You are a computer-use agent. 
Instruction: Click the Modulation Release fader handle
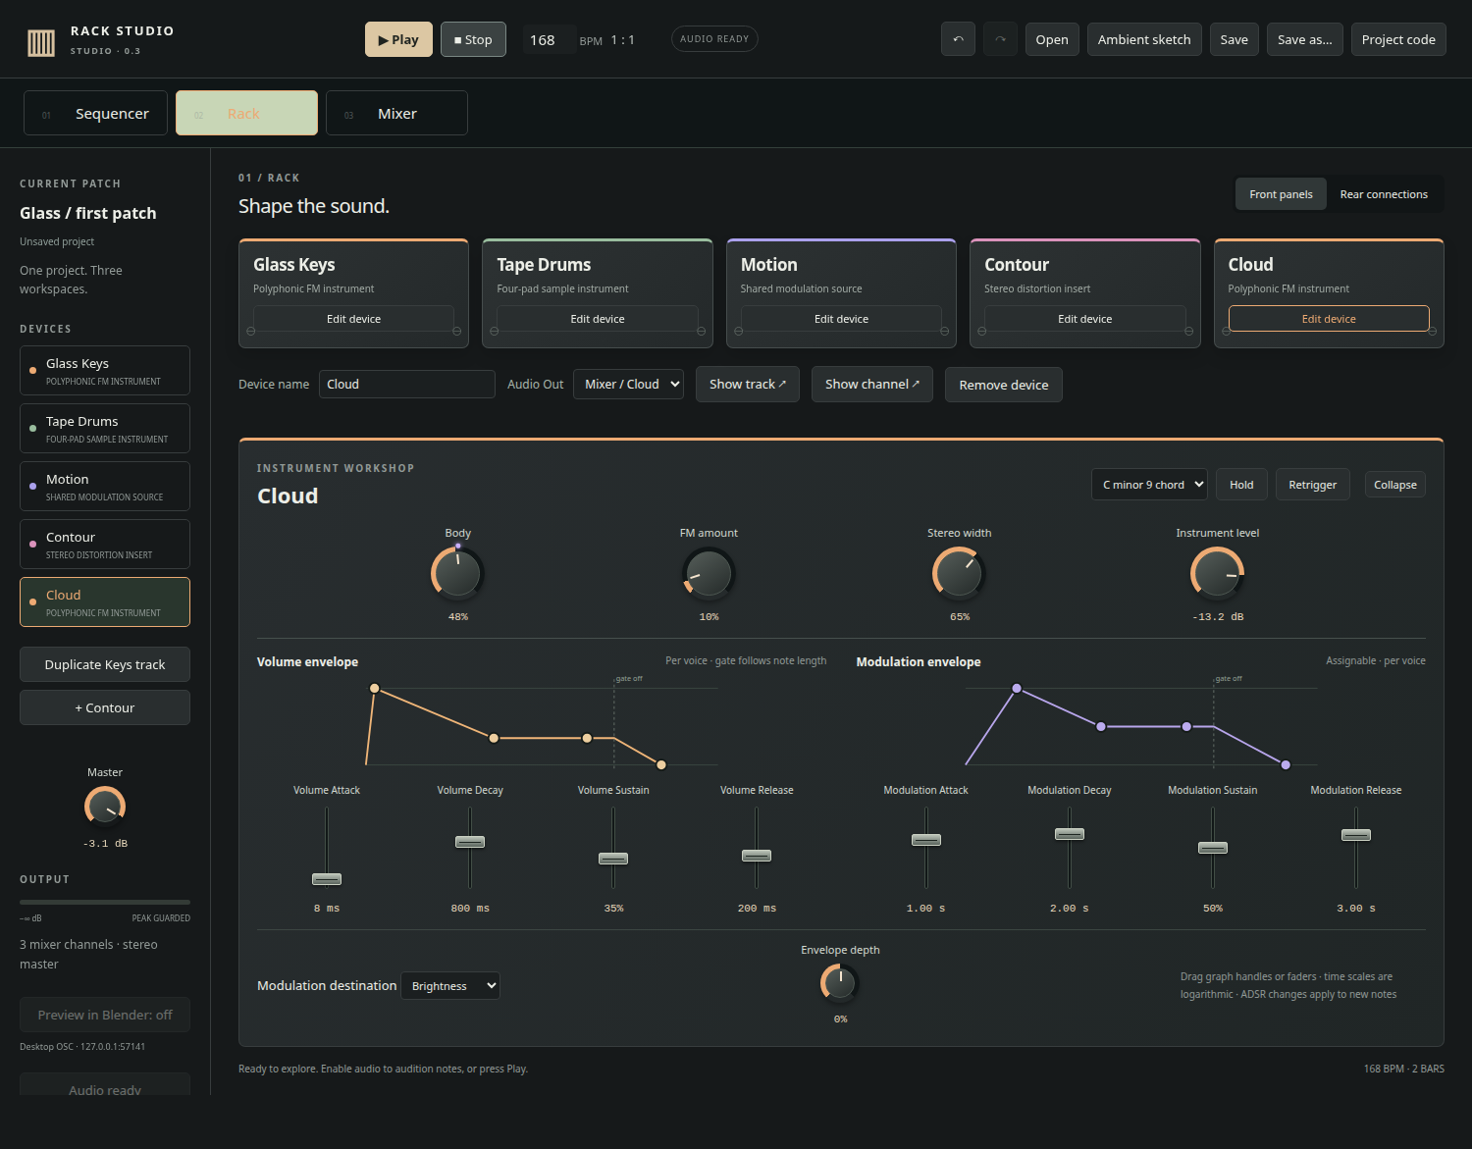[1356, 835]
